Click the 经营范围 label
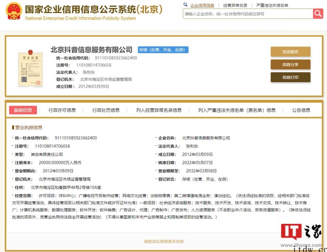Screen dimensions: 327x252 point(24,196)
